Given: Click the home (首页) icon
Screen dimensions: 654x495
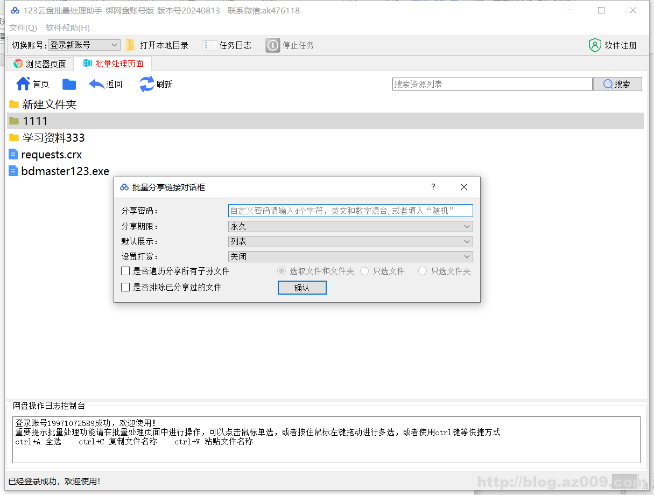Looking at the screenshot, I should tap(23, 84).
